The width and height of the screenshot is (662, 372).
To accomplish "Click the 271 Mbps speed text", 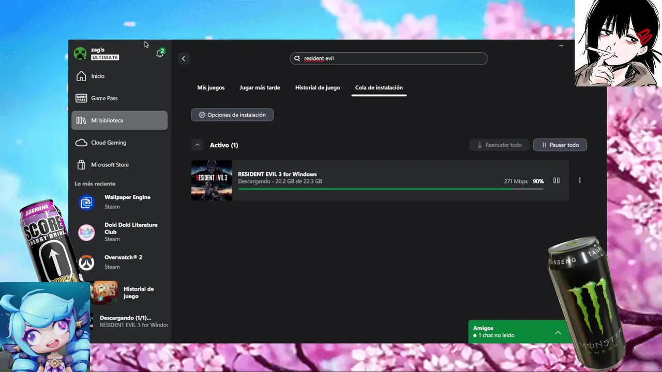I will pyautogui.click(x=516, y=181).
